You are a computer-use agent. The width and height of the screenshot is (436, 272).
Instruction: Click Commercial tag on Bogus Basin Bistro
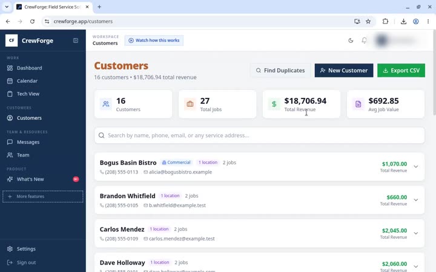(176, 163)
